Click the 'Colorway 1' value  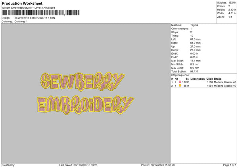pos(21,21)
